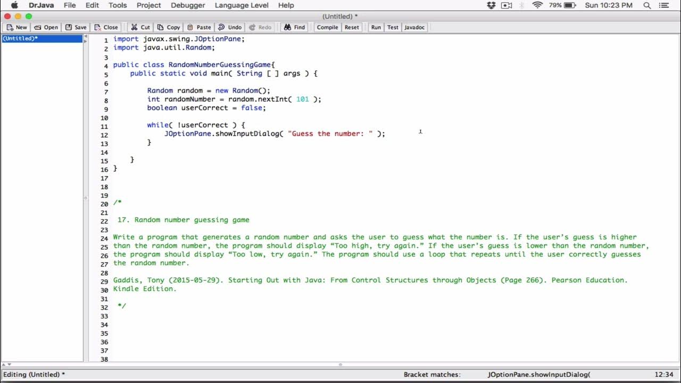Open the Wi-Fi status menu

tap(537, 5)
